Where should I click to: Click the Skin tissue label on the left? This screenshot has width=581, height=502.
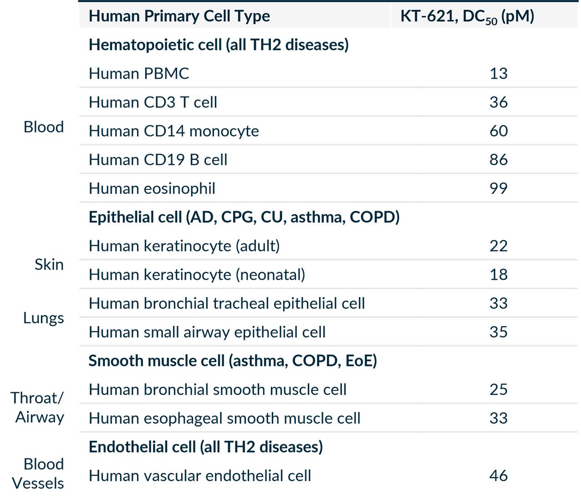(49, 264)
